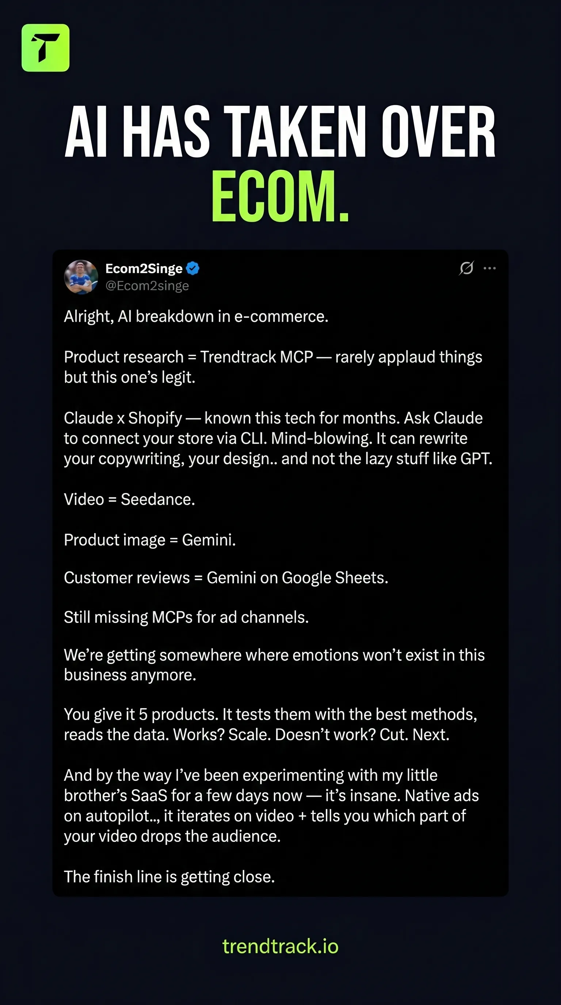Click the 'Video = Seedance' line
The image size is (561, 1005).
coord(130,499)
